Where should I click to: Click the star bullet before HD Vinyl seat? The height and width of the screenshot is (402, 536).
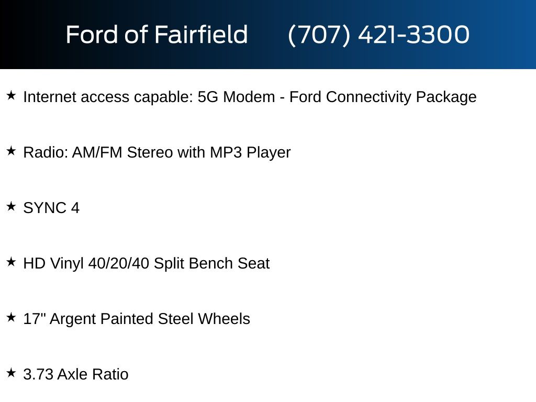[x=11, y=262]
